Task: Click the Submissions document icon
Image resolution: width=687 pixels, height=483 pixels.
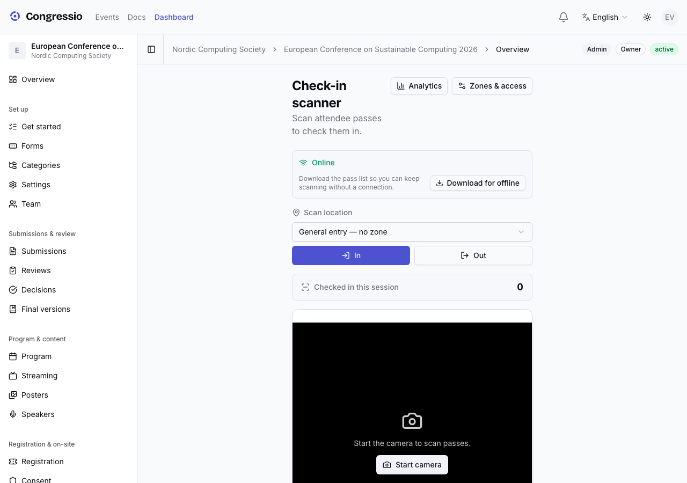Action: coord(13,251)
